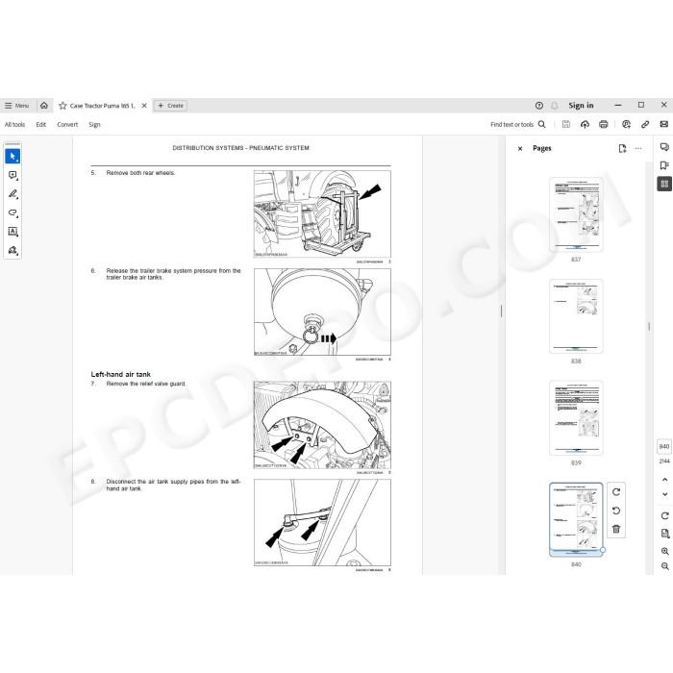
Task: Rotate page 840 counterclockwise
Action: 616,511
